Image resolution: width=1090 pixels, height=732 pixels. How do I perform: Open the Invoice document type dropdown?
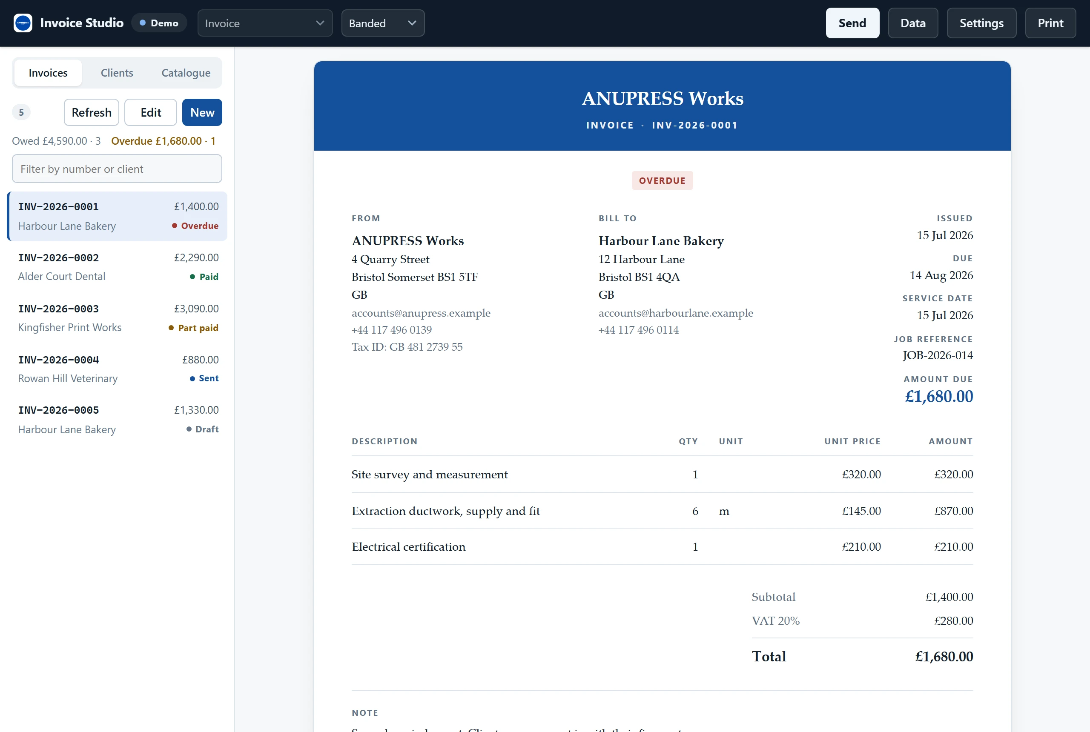[x=265, y=23]
